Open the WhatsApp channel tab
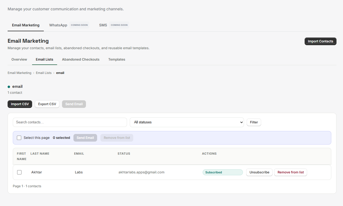Screen dimensions: 343x206 (x=58, y=25)
